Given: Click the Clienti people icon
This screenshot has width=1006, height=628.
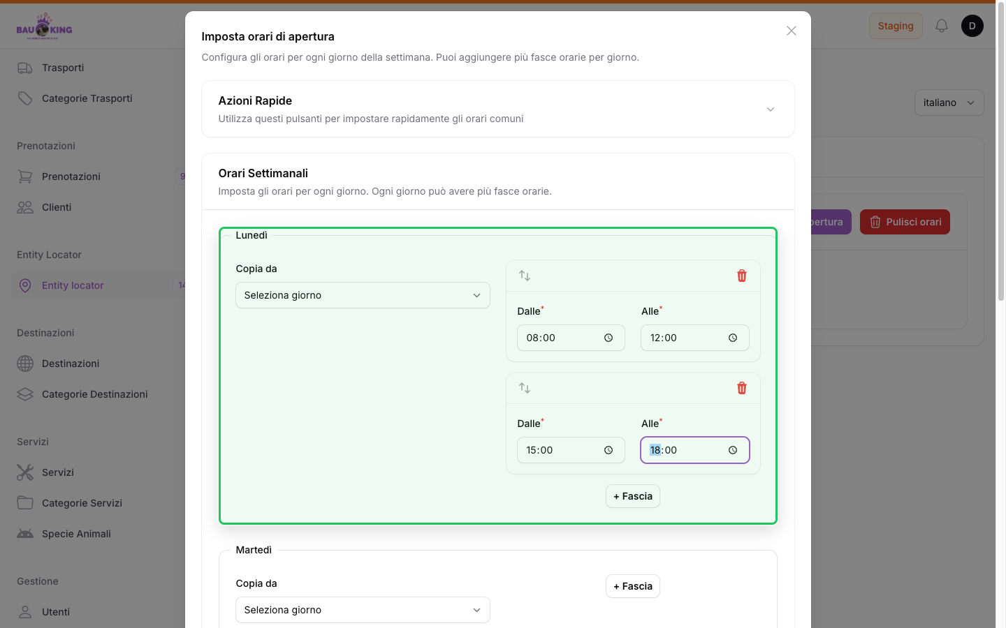Looking at the screenshot, I should point(25,207).
